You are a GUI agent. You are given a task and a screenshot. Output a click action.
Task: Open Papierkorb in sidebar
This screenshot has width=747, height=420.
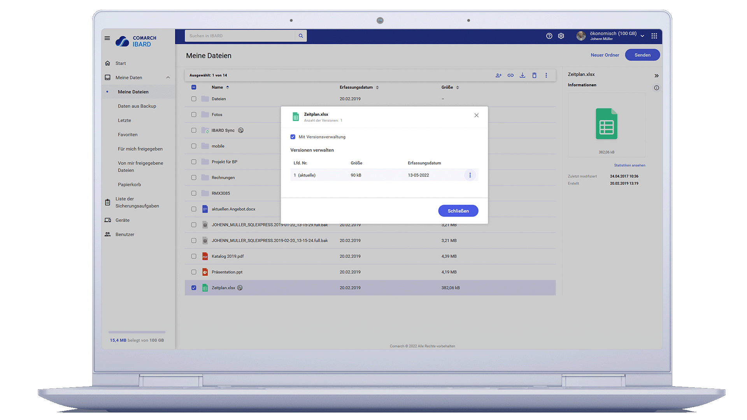[x=129, y=185]
